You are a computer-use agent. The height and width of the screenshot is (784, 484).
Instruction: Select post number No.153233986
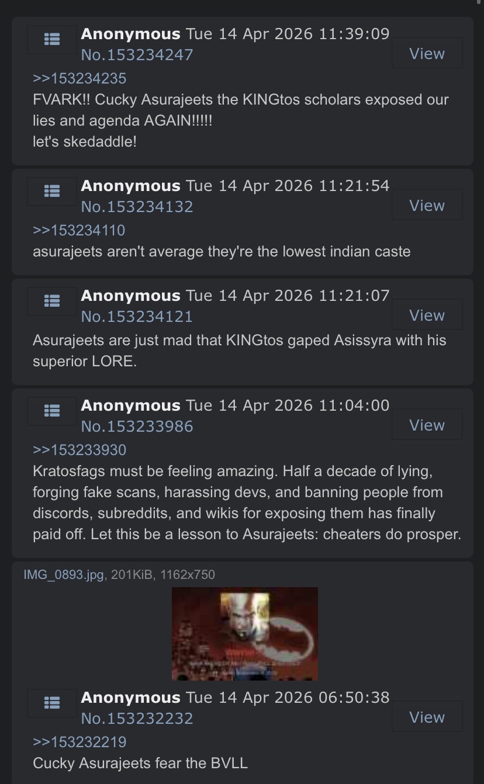[x=137, y=426]
